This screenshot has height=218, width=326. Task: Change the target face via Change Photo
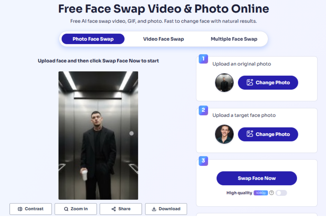point(268,134)
